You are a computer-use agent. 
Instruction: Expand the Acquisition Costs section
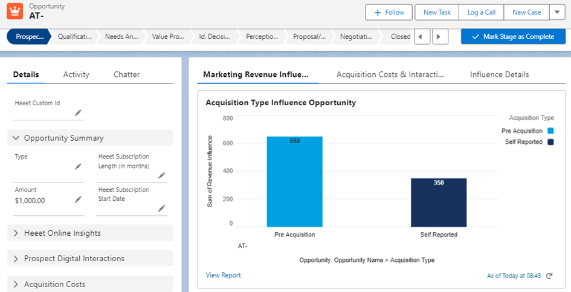90,284
